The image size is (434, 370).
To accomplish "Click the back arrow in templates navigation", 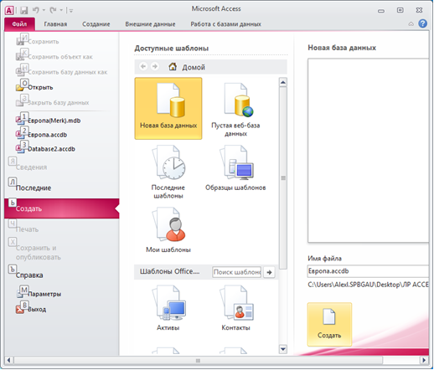I will tap(143, 66).
